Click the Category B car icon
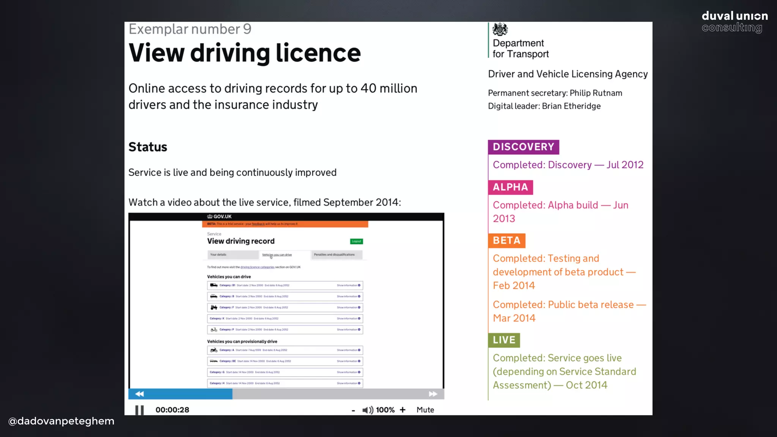The image size is (777, 437). point(214,296)
